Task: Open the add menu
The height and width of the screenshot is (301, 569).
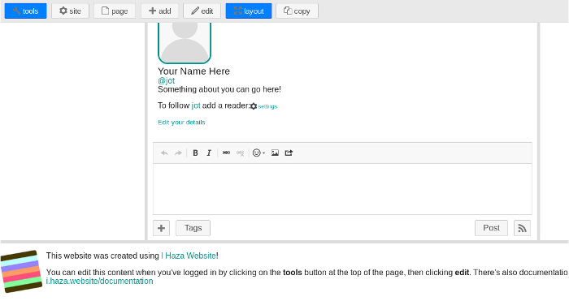Action: click(x=159, y=11)
